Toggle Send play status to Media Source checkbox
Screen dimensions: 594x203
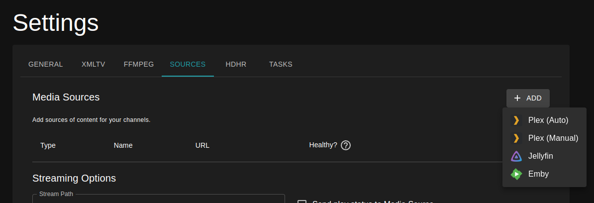(x=301, y=202)
